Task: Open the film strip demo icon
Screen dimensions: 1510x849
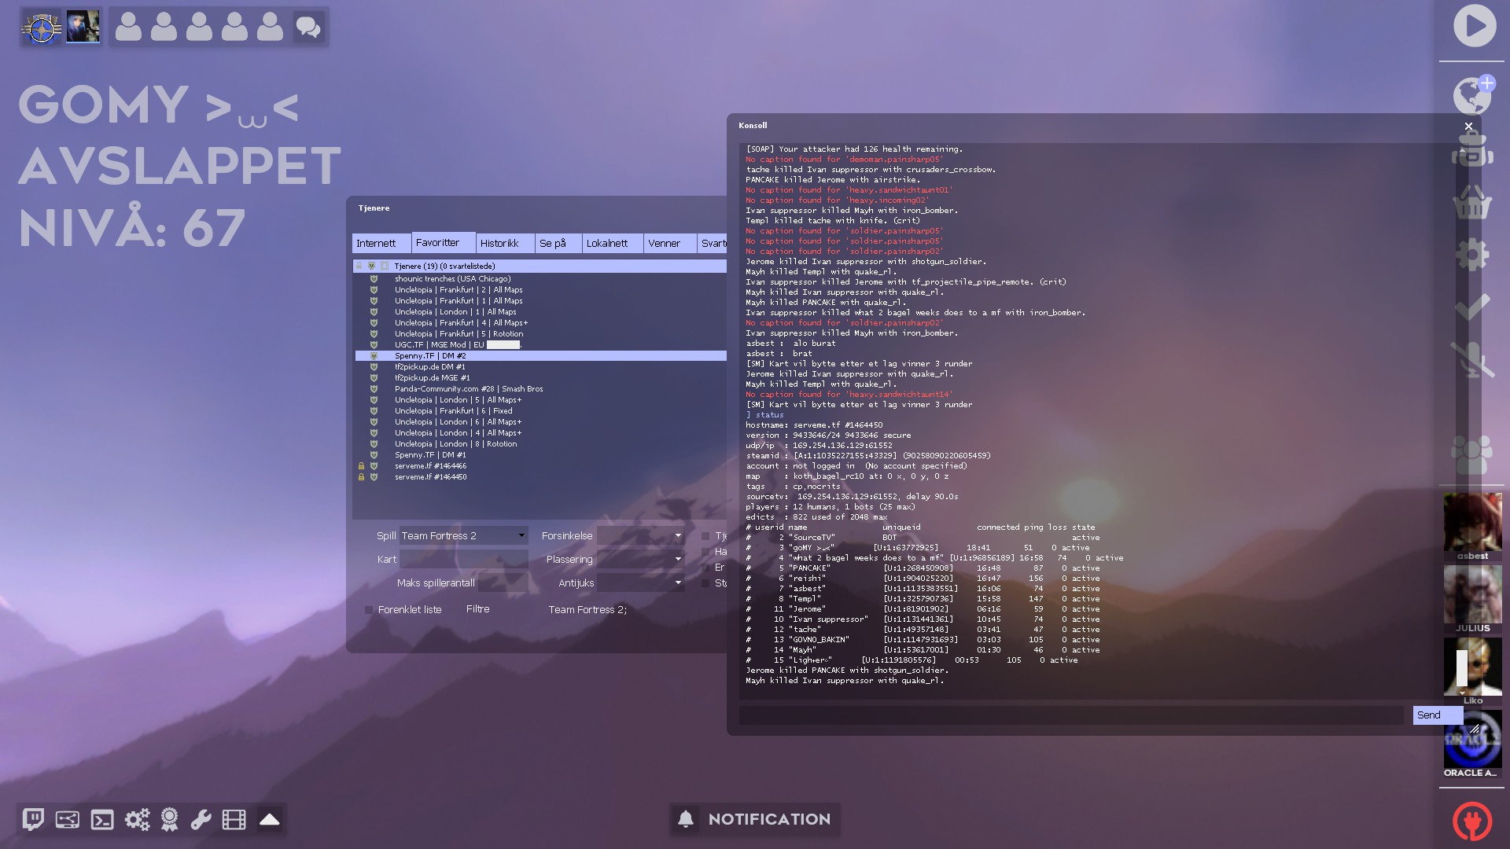Action: 234,820
